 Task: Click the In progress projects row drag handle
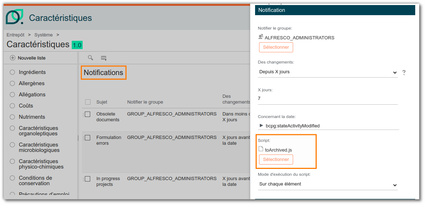tap(83, 179)
